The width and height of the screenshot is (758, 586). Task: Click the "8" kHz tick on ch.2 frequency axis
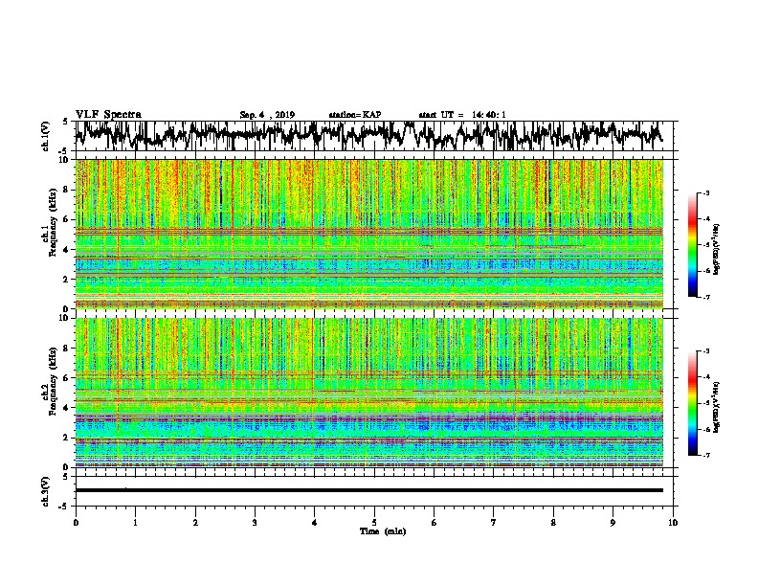[x=67, y=349]
